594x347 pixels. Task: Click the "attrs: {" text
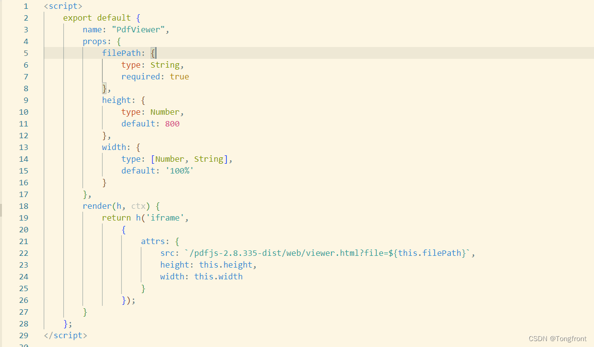point(160,242)
